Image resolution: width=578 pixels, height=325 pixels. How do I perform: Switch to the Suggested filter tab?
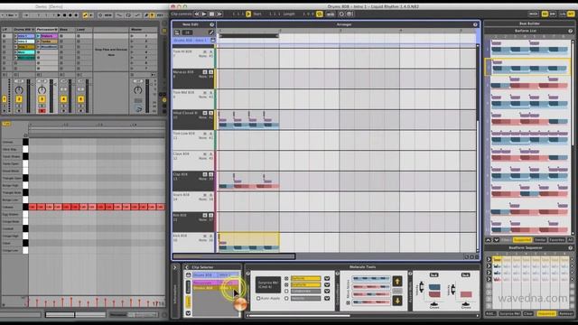point(522,240)
